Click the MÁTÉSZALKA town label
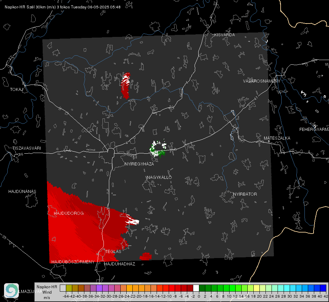Viewport: 329px width, 302px height. click(x=277, y=138)
